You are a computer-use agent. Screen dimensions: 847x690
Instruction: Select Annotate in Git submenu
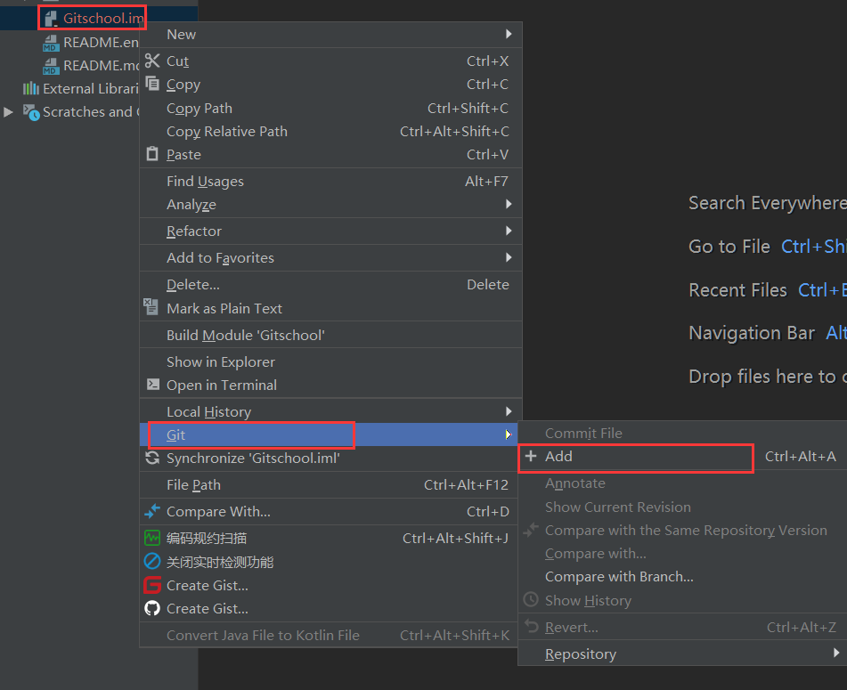(682, 483)
